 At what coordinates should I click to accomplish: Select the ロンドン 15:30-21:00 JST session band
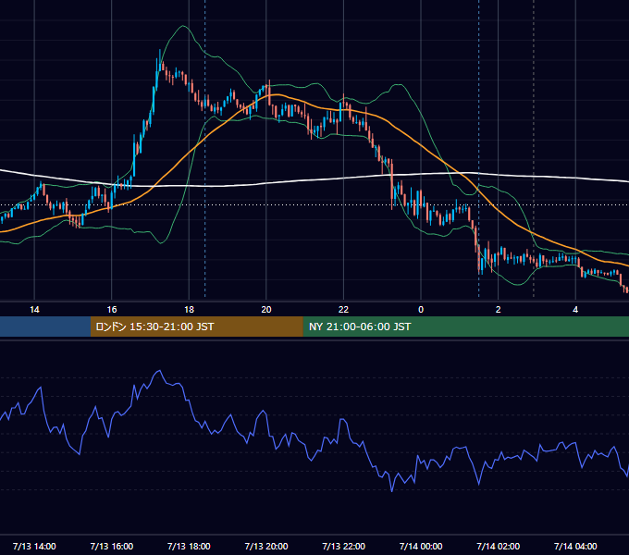tap(196, 327)
